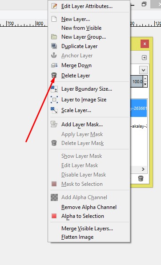The height and width of the screenshot is (265, 161).
Task: Click the Delete Layer trash can icon
Action: pos(54,76)
